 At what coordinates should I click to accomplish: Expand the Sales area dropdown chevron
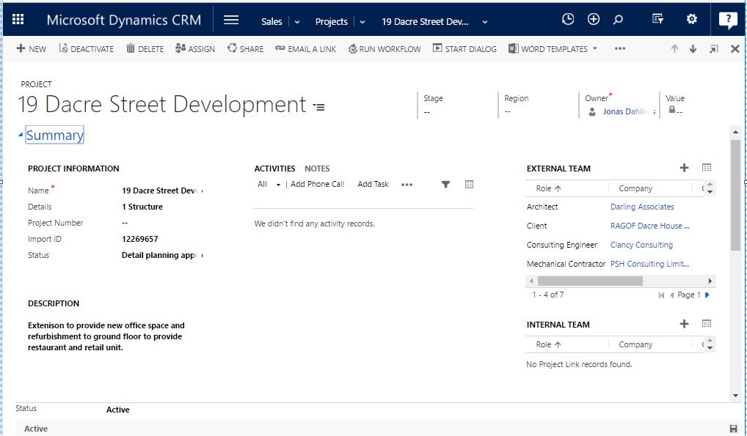296,22
